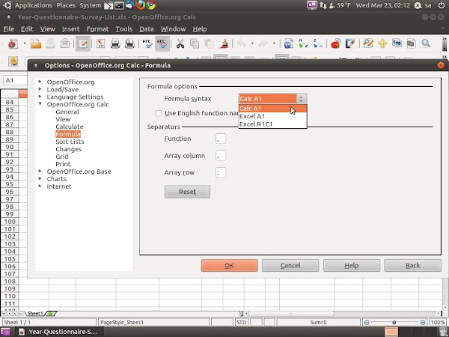449x337 pixels.
Task: Select Calc A1 from the dropdown list
Action: (x=272, y=109)
